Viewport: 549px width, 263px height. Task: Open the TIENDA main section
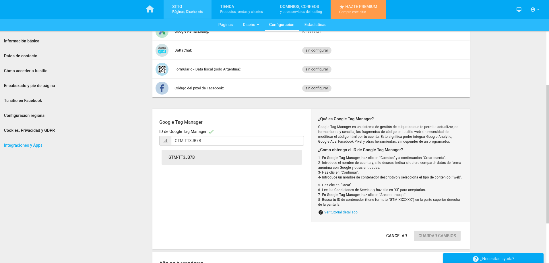241,9
